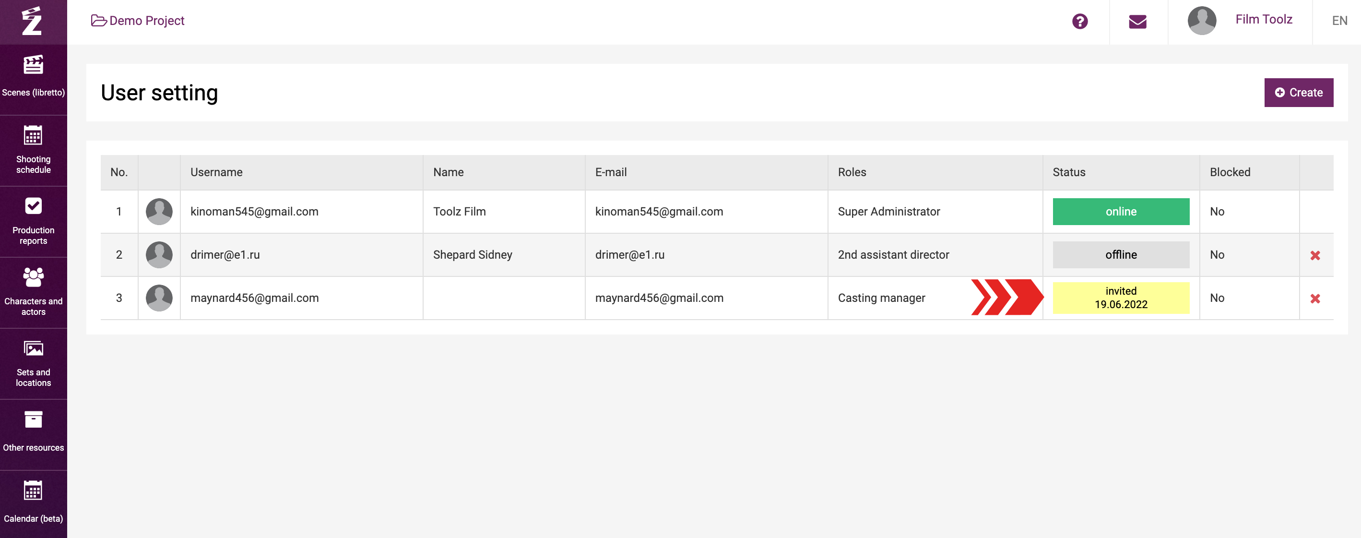This screenshot has width=1361, height=538.
Task: Click the help question mark icon
Action: [x=1079, y=21]
